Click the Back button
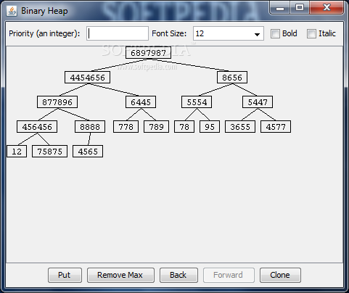The height and width of the screenshot is (293, 349). point(178,275)
